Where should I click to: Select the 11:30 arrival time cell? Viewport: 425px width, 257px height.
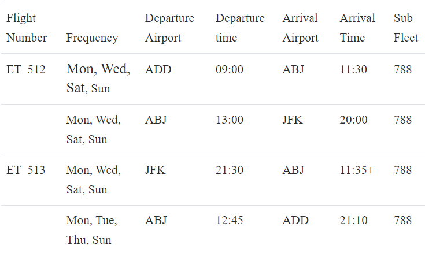click(x=353, y=70)
